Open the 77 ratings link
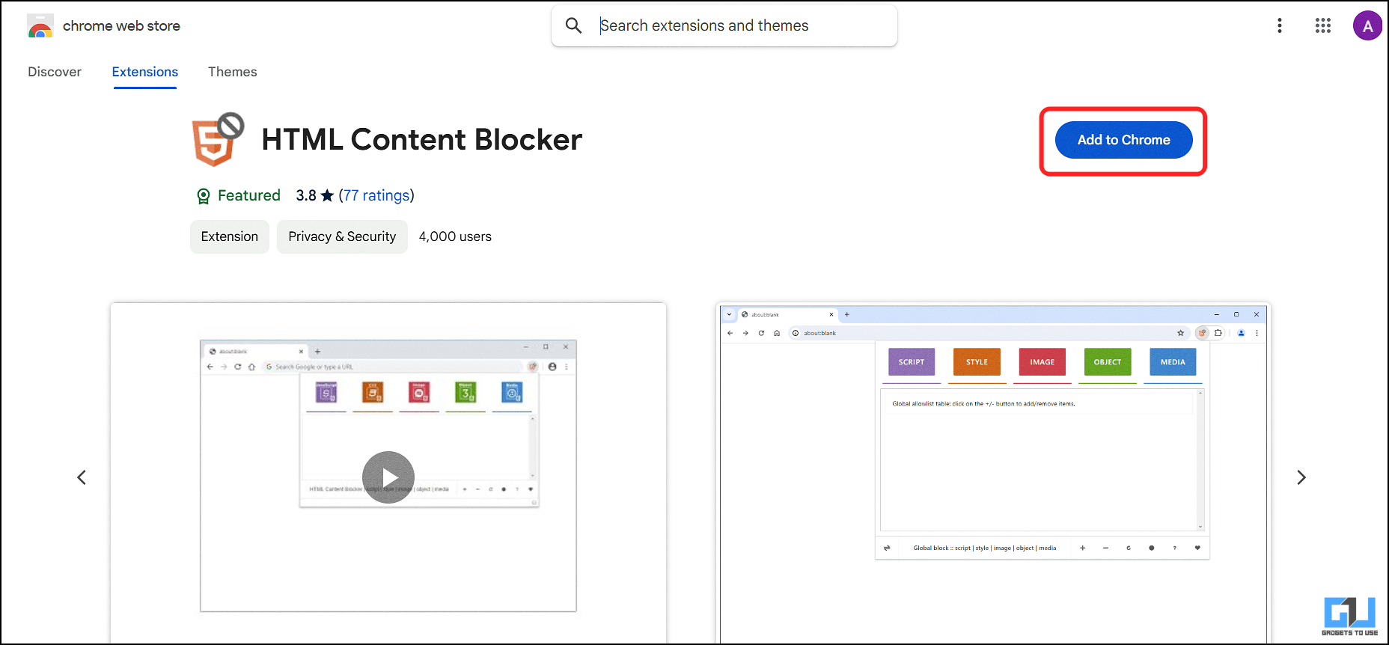Image resolution: width=1389 pixels, height=645 pixels. [x=377, y=195]
